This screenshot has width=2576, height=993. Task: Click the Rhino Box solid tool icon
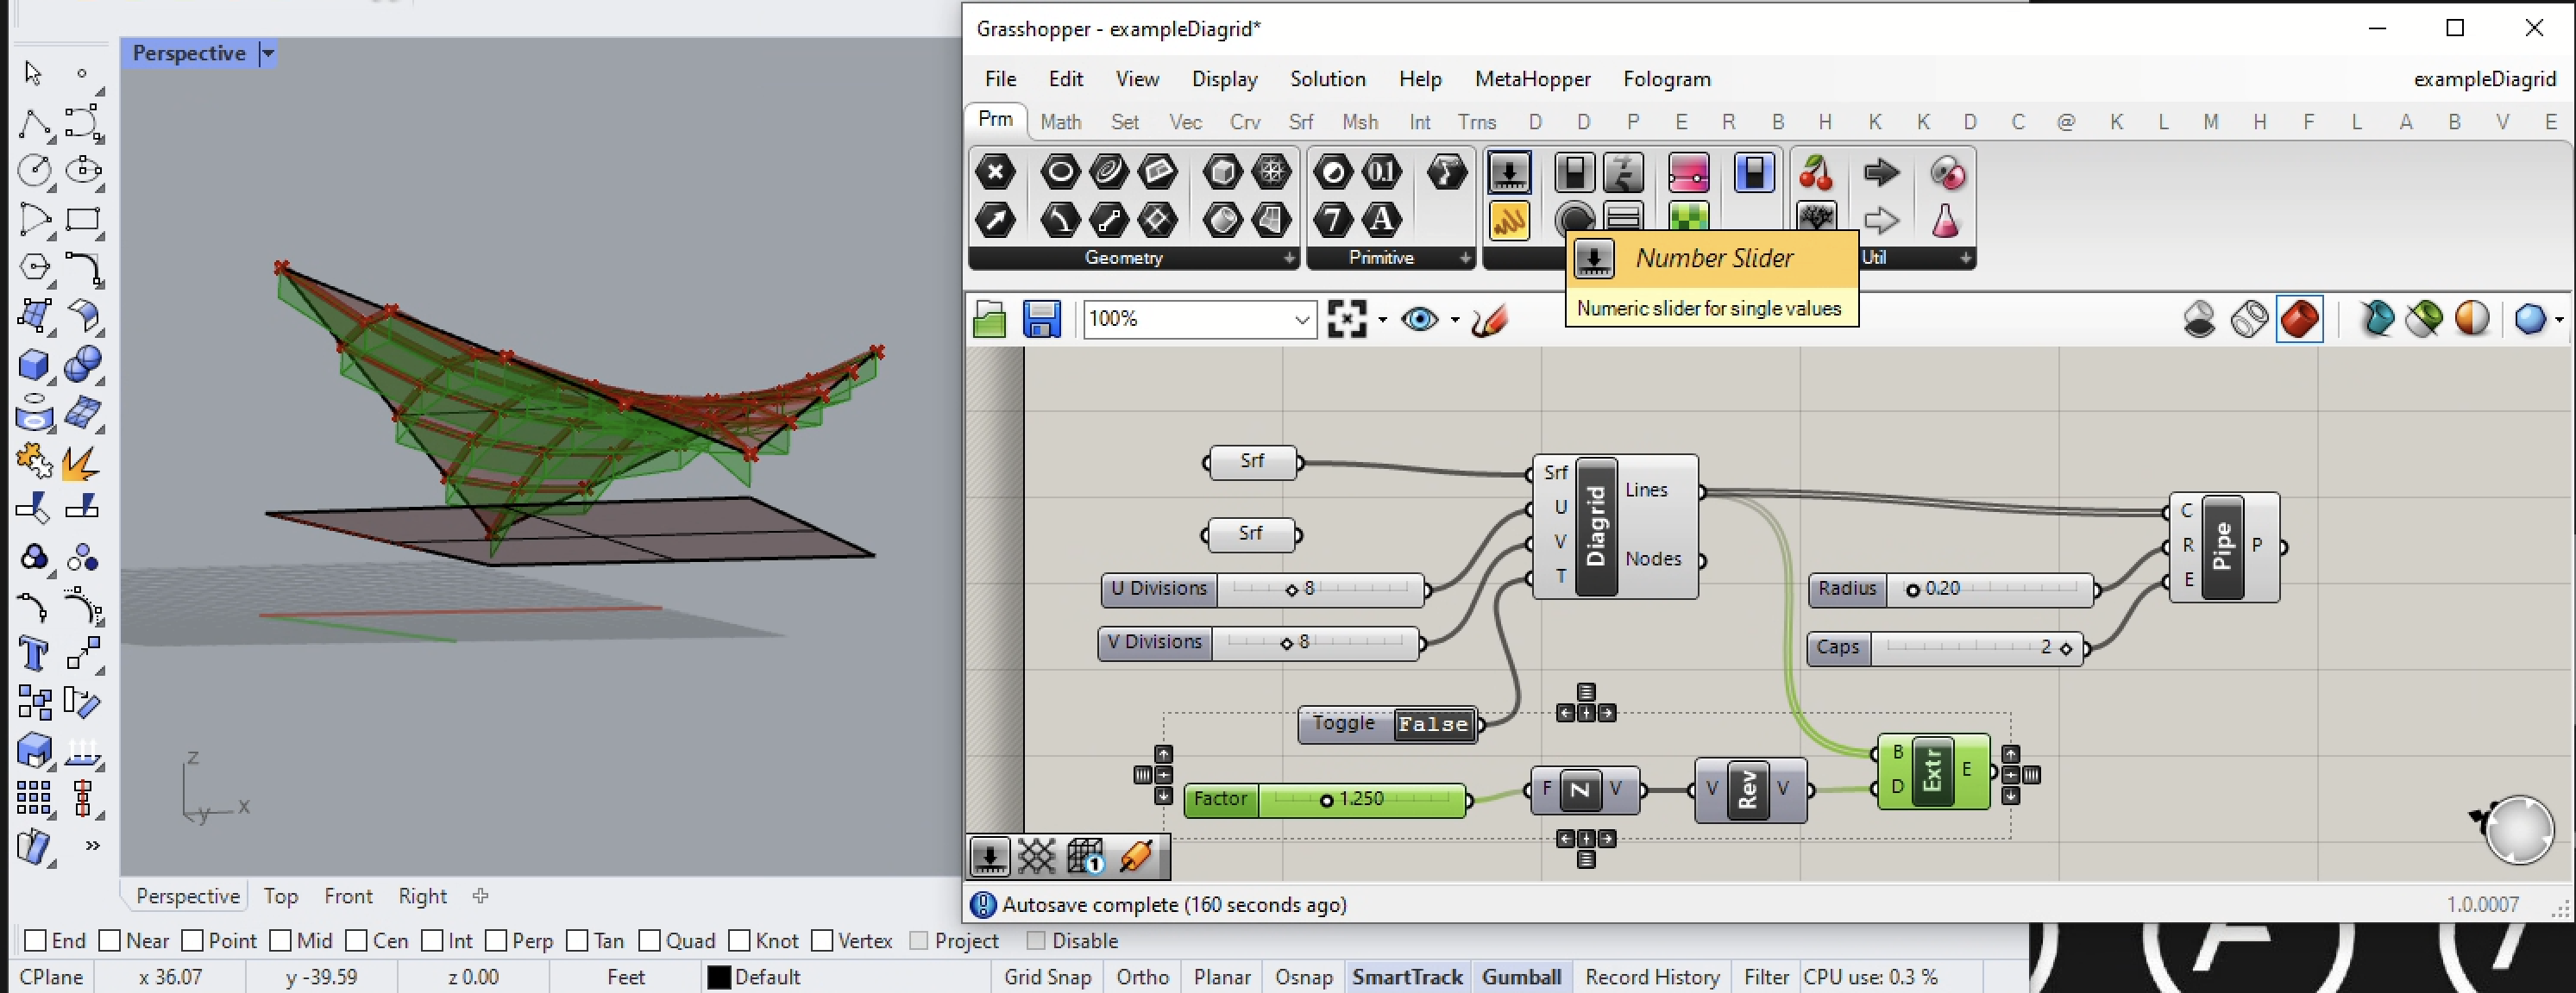click(34, 365)
